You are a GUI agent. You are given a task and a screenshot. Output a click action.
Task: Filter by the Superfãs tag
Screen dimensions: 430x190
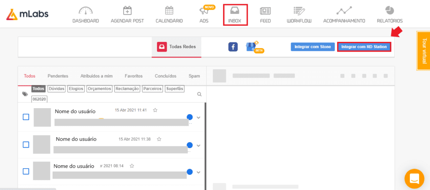pos(175,88)
